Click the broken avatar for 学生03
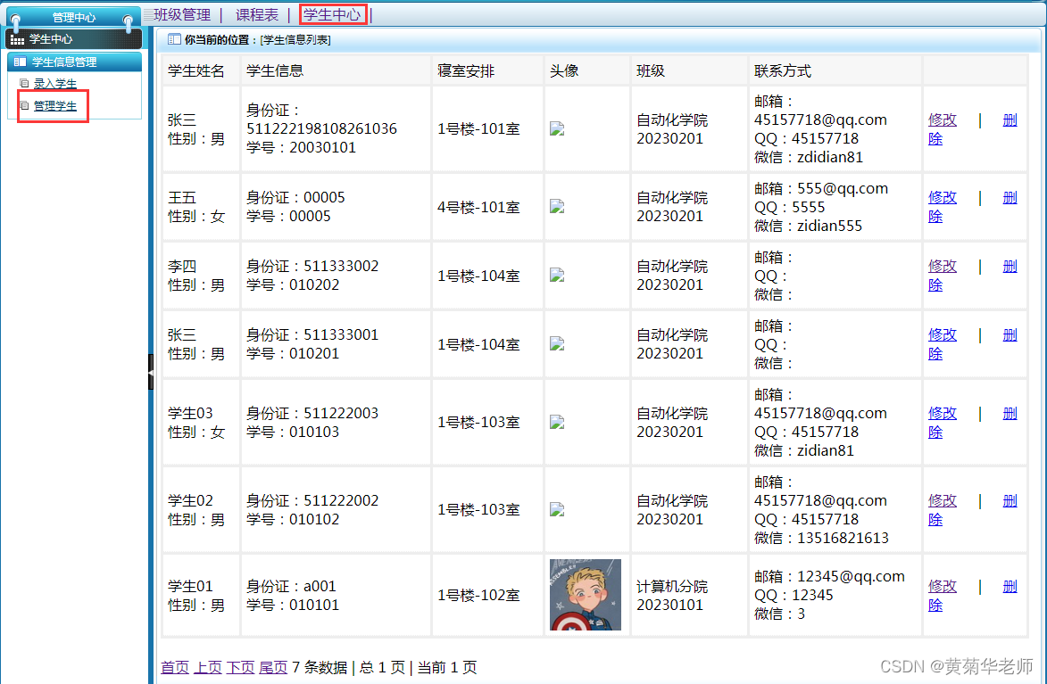This screenshot has width=1047, height=684. pyautogui.click(x=557, y=423)
